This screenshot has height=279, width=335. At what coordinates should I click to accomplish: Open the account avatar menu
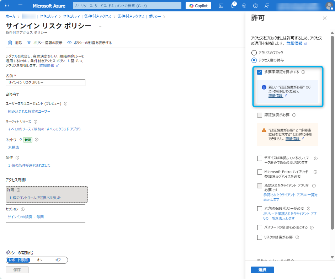pyautogui.click(x=329, y=5)
